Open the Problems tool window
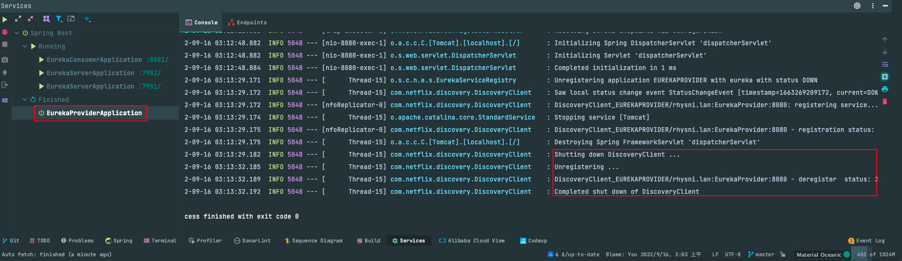902x261 pixels. coord(77,241)
